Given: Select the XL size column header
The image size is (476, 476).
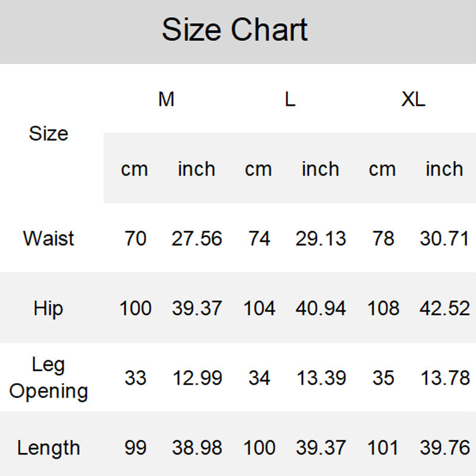Looking at the screenshot, I should tap(413, 99).
